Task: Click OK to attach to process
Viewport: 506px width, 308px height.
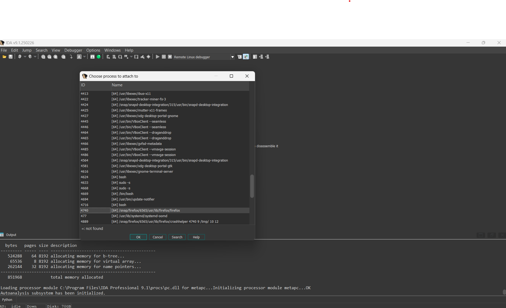Action: 138,237
